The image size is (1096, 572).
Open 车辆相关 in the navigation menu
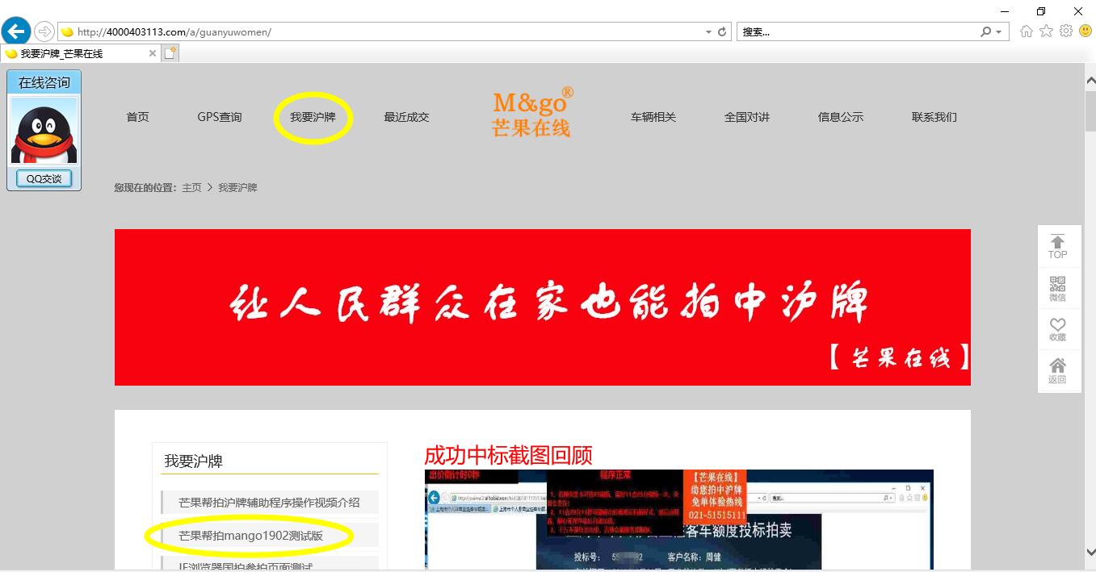point(653,117)
